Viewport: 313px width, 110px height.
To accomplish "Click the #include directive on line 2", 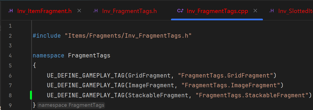I will click(x=47, y=36).
